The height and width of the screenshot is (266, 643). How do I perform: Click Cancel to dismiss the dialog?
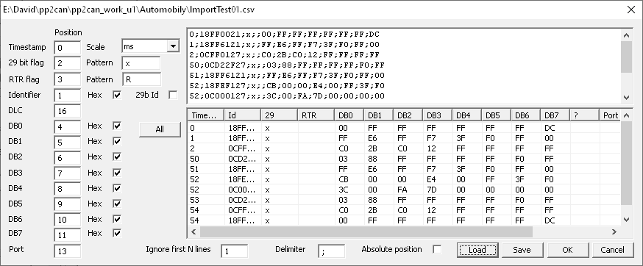[612, 250]
